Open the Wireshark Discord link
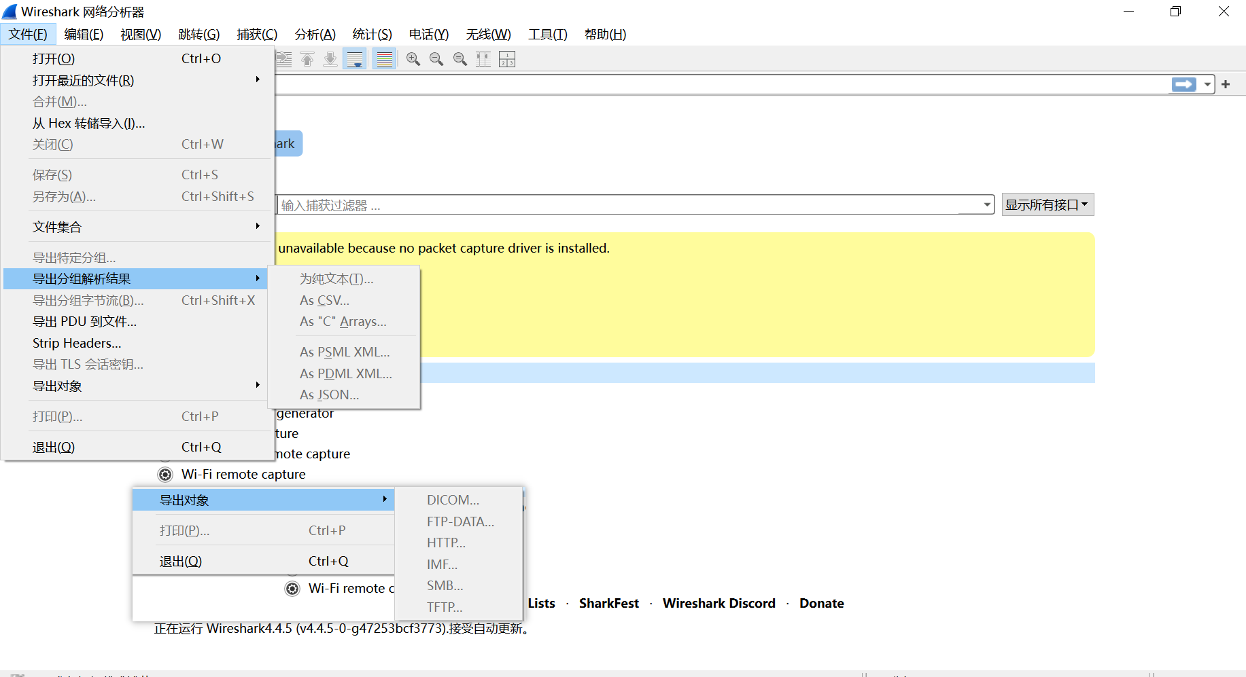 [719, 603]
